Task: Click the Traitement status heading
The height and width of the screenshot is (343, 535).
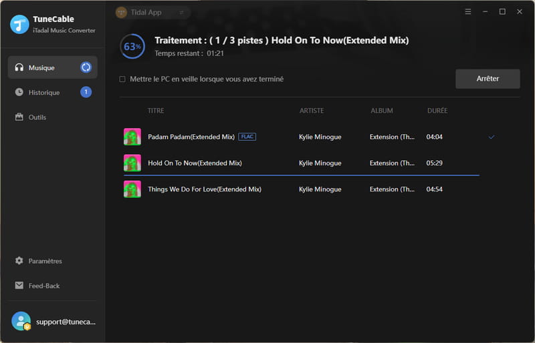Action: coord(282,41)
